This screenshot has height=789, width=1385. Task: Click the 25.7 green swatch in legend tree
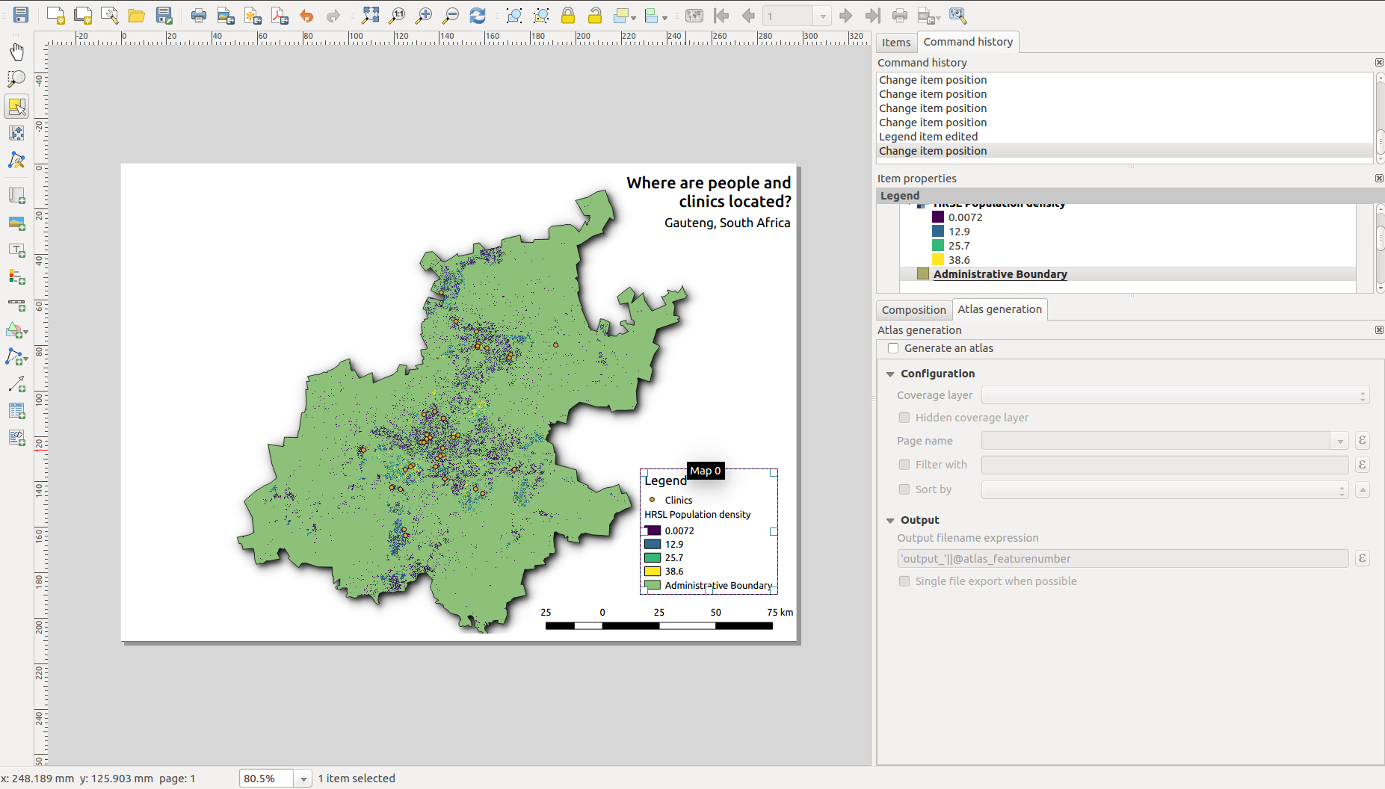click(938, 246)
